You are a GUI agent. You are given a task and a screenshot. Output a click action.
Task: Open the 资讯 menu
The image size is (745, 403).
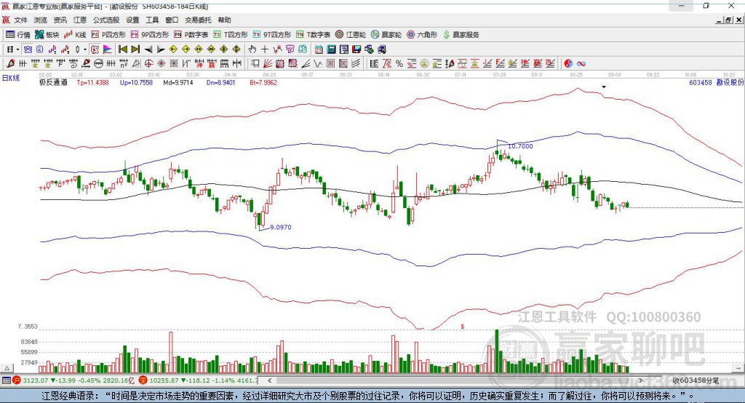click(x=60, y=20)
